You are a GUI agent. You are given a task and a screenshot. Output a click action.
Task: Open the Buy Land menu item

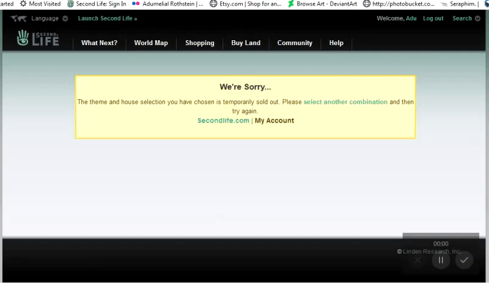pyautogui.click(x=246, y=43)
